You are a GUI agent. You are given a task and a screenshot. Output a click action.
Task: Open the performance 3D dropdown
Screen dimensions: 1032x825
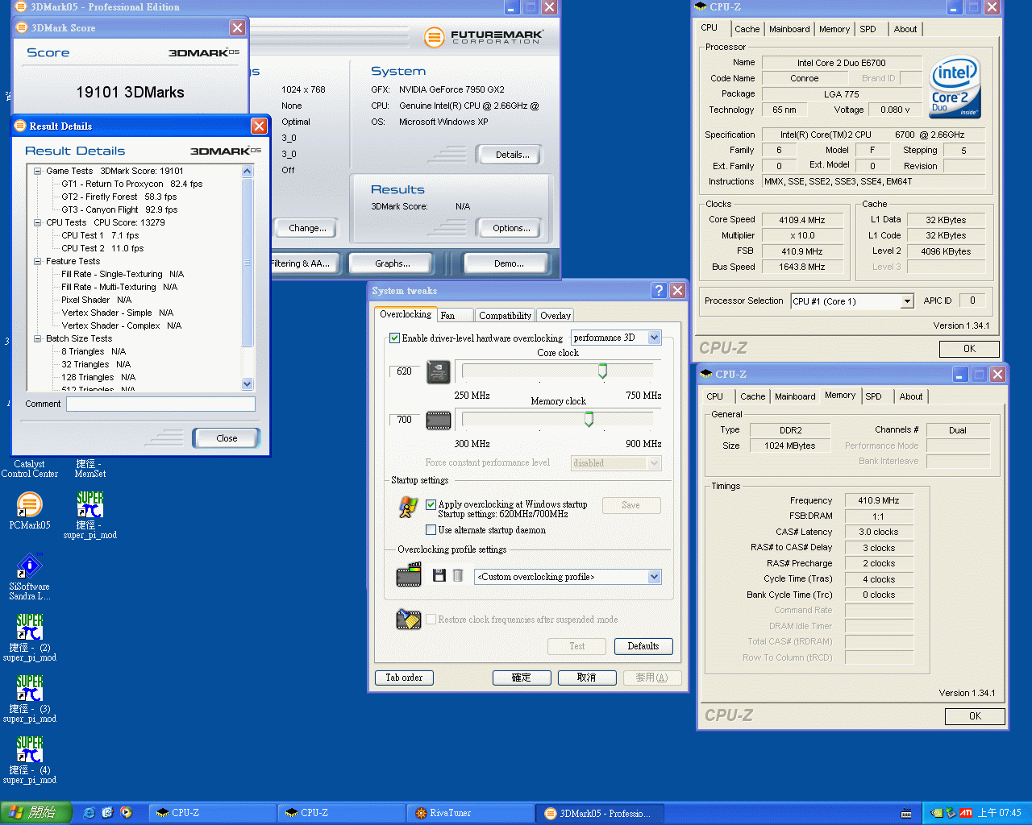(654, 338)
